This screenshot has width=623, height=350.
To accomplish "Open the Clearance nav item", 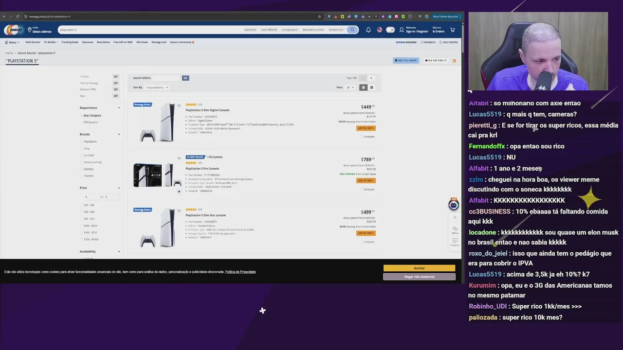I will [x=88, y=42].
